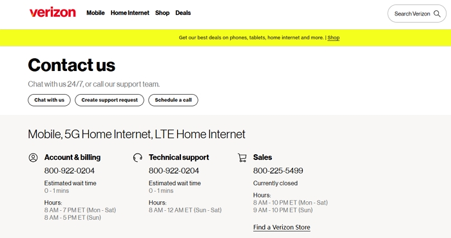This screenshot has width=451, height=238.
Task: Click the Technical support heading
Action: tap(178, 157)
